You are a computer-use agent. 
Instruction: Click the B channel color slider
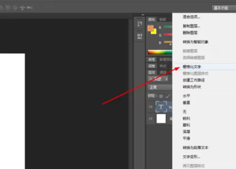pyautogui.click(x=168, y=42)
